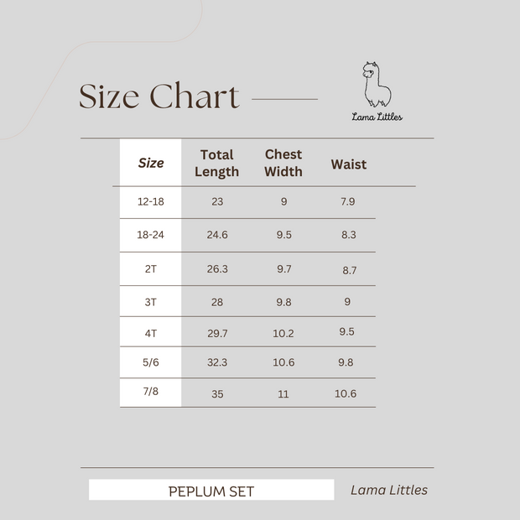The height and width of the screenshot is (520, 520).
Task: Click the llama logo icon
Action: [376, 83]
